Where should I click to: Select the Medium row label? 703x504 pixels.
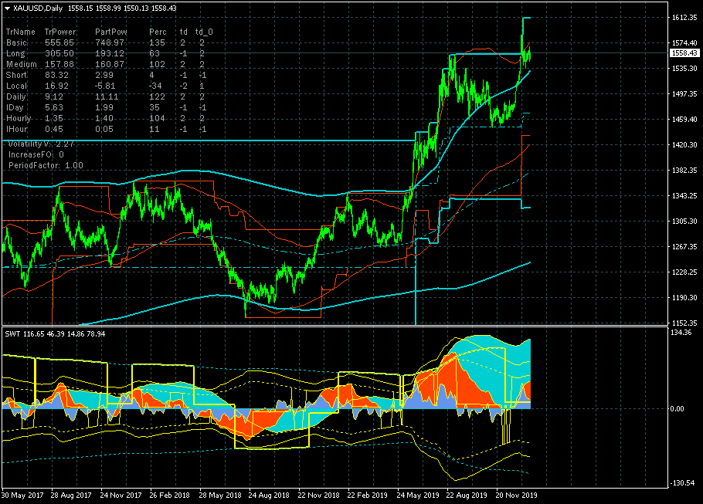20,64
